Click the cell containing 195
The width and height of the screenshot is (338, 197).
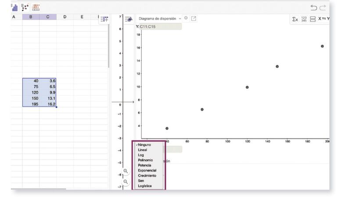click(x=31, y=104)
